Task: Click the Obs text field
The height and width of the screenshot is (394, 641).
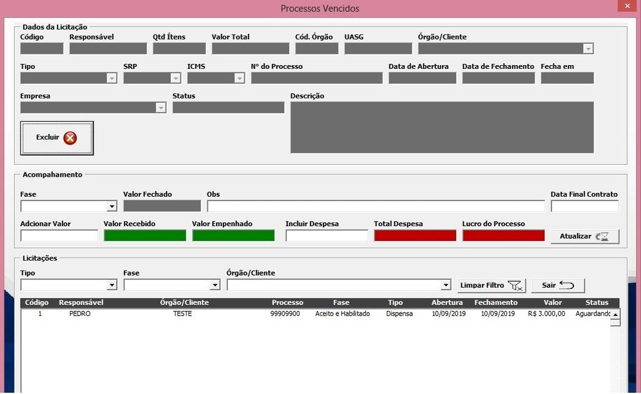Action: (376, 206)
